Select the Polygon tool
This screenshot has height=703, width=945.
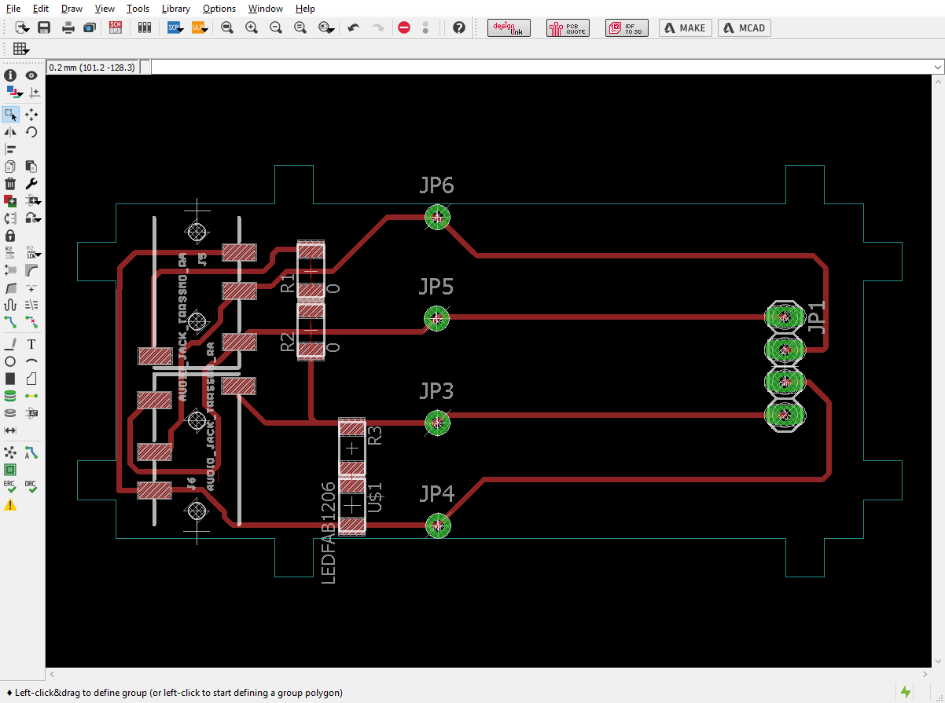click(x=31, y=379)
